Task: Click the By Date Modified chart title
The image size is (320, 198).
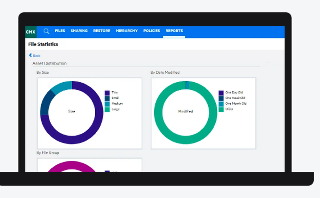Action: (x=165, y=72)
